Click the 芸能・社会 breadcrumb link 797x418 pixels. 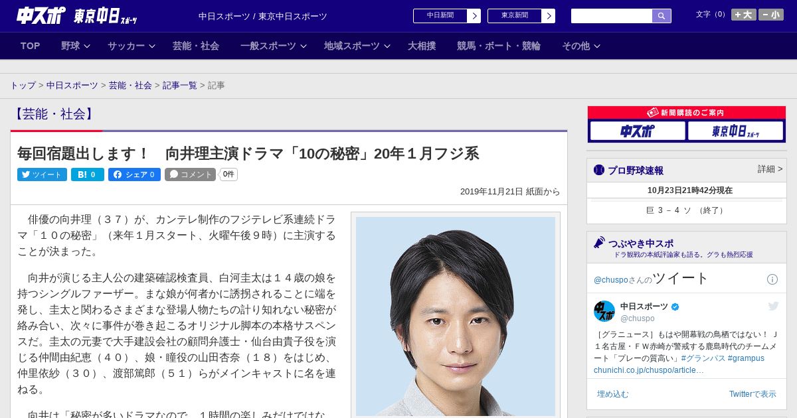coord(130,86)
